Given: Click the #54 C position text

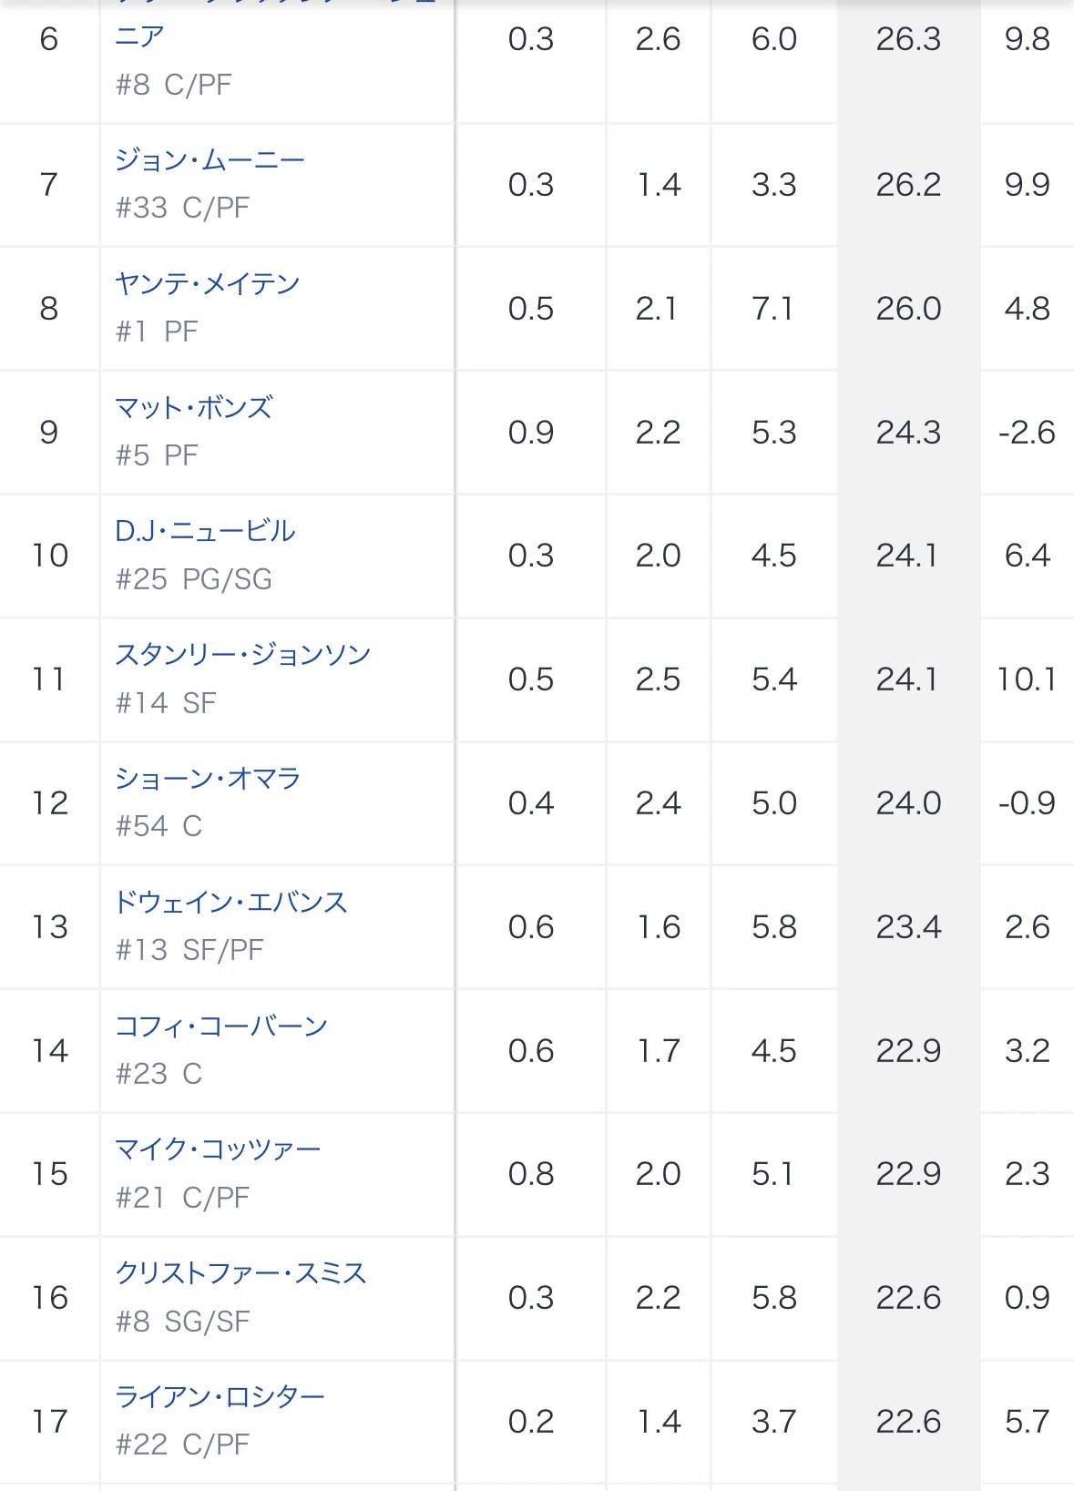Looking at the screenshot, I should pyautogui.click(x=159, y=826).
